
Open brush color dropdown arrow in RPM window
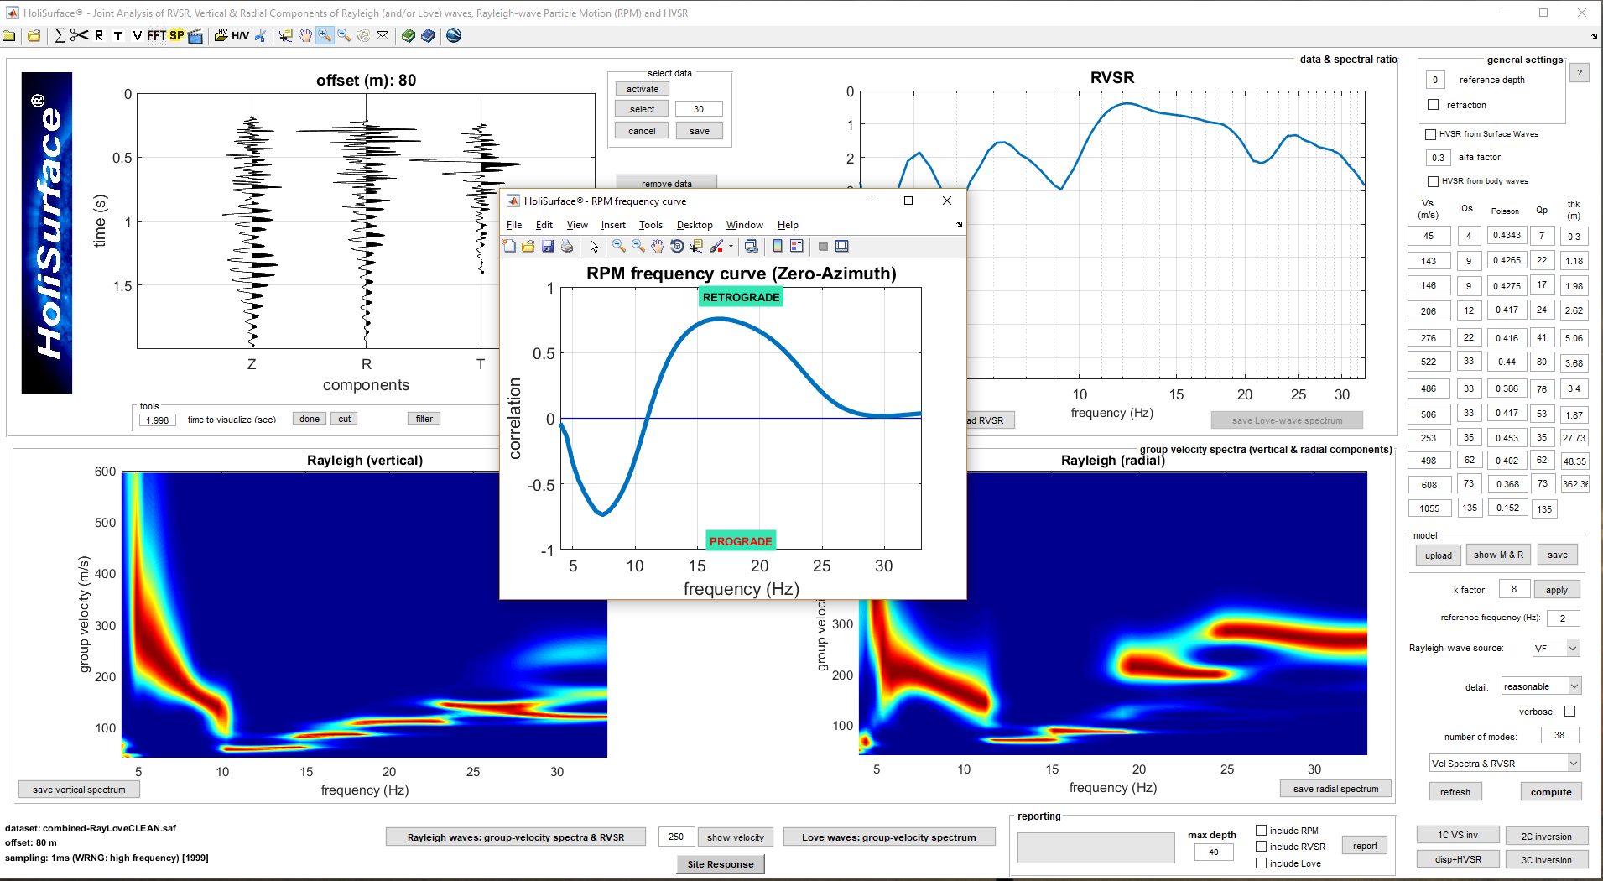(x=731, y=246)
